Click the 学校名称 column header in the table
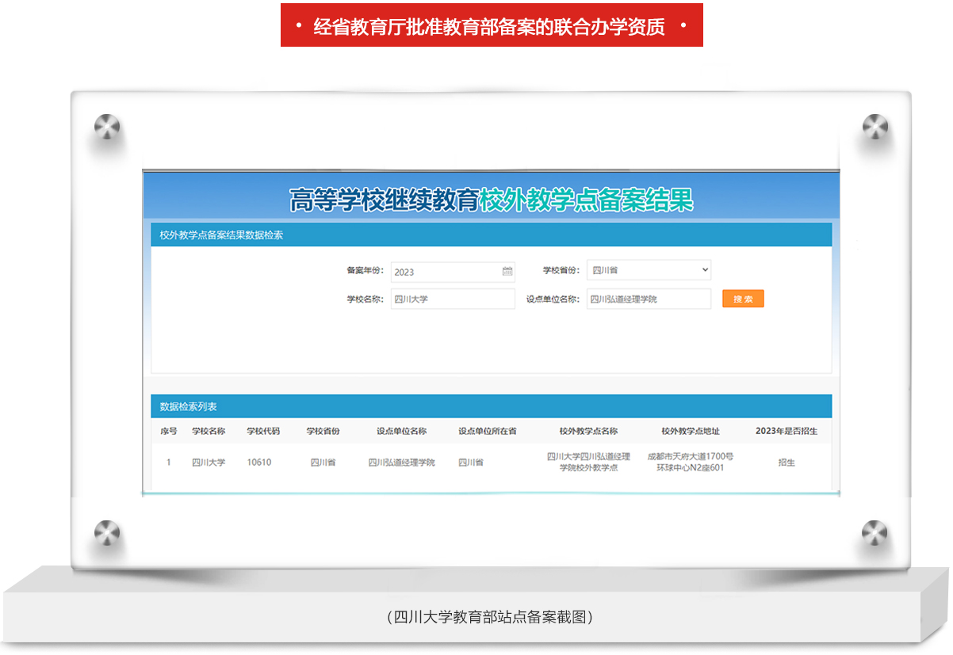 pyautogui.click(x=209, y=432)
